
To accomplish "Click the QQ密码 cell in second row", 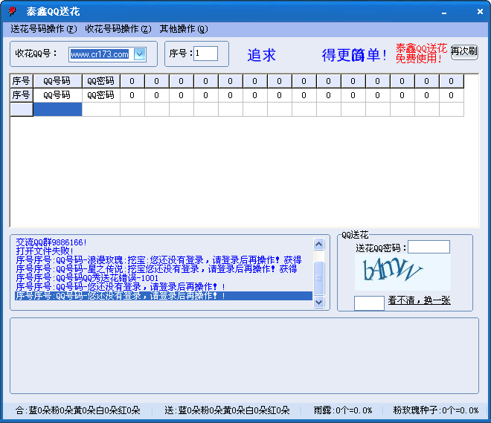I will click(101, 95).
